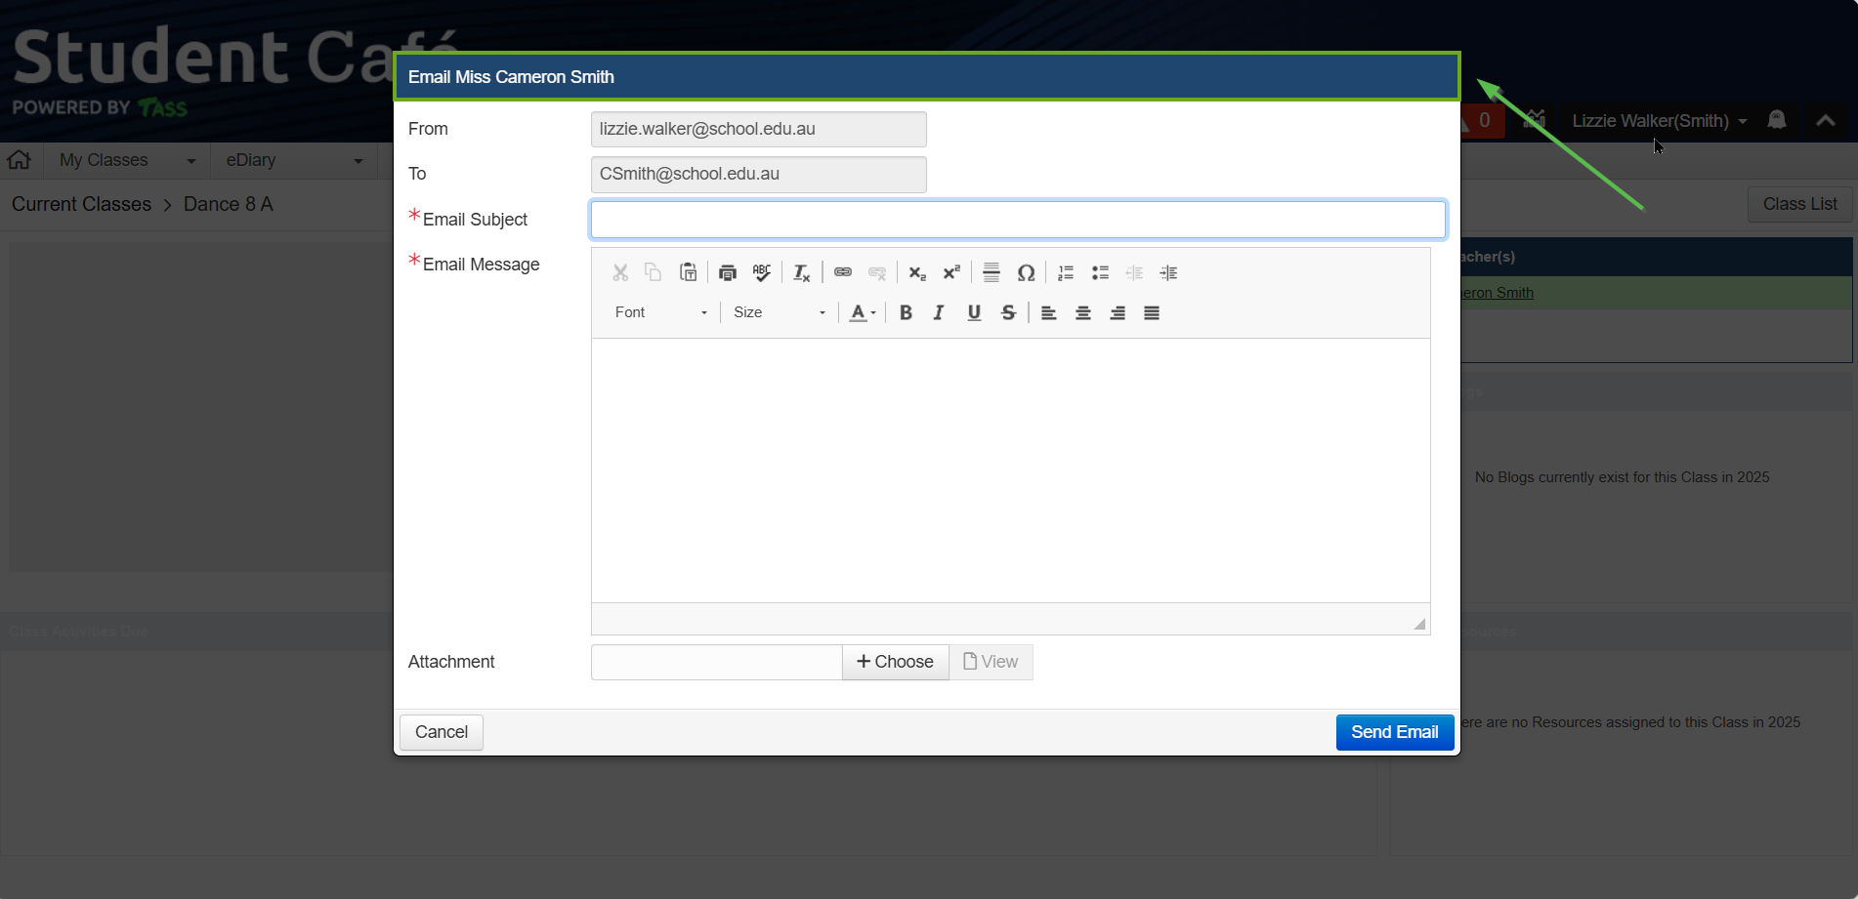Insert a bulleted list
The width and height of the screenshot is (1858, 899).
point(1100,273)
